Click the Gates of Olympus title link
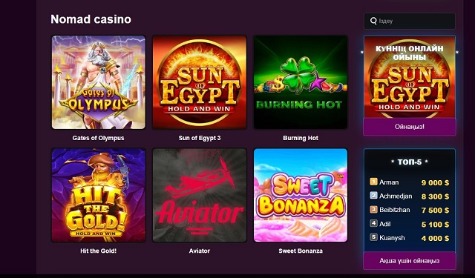Screen dimensions: 475x278 pos(98,138)
